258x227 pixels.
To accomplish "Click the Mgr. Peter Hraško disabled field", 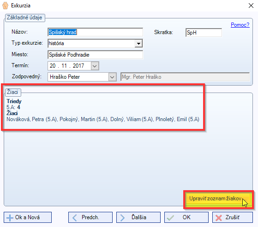I will 185,77.
